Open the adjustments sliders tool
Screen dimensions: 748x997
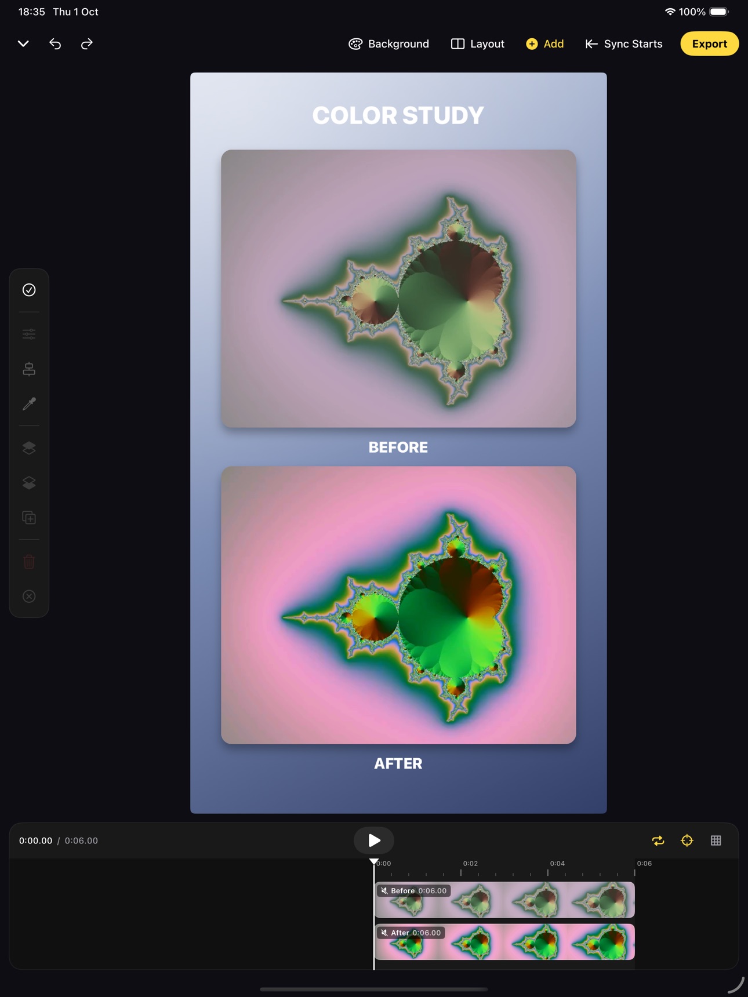click(x=29, y=334)
